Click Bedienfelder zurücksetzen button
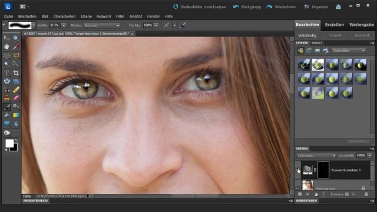Image resolution: width=377 pixels, height=212 pixels. click(x=200, y=6)
